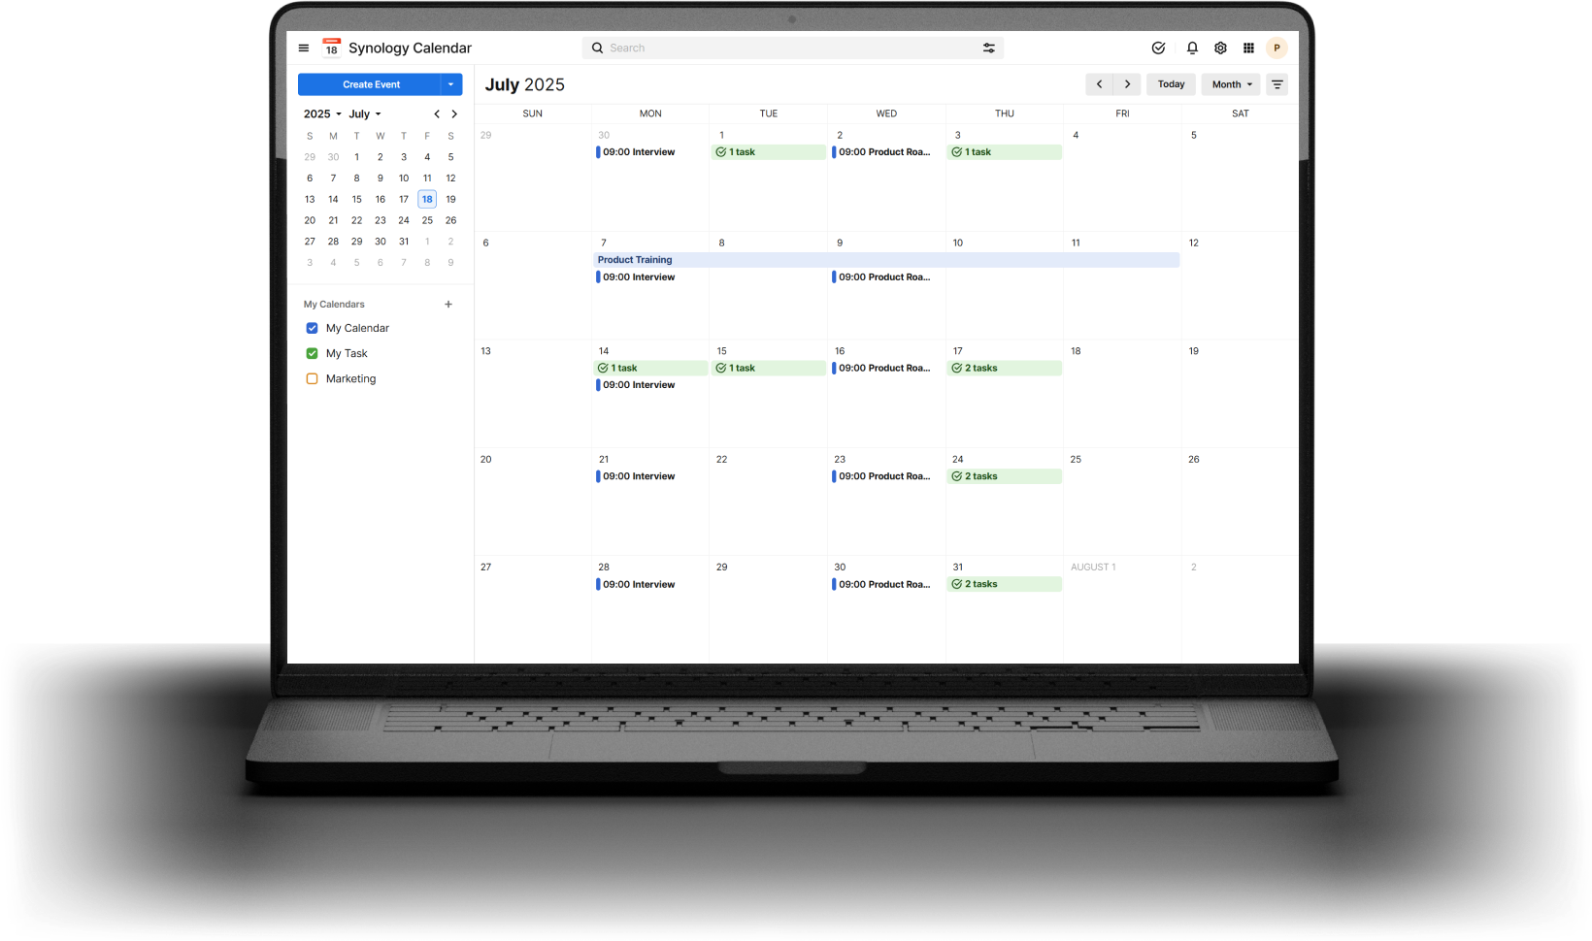1592x941 pixels.
Task: Enable the Marketing calendar checkbox
Action: 312,378
